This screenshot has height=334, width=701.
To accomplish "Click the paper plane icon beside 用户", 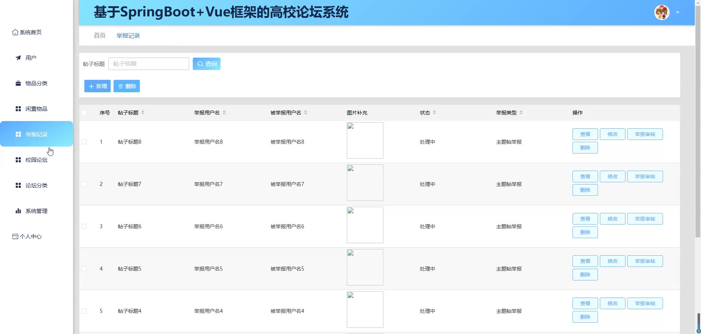I will click(x=18, y=58).
